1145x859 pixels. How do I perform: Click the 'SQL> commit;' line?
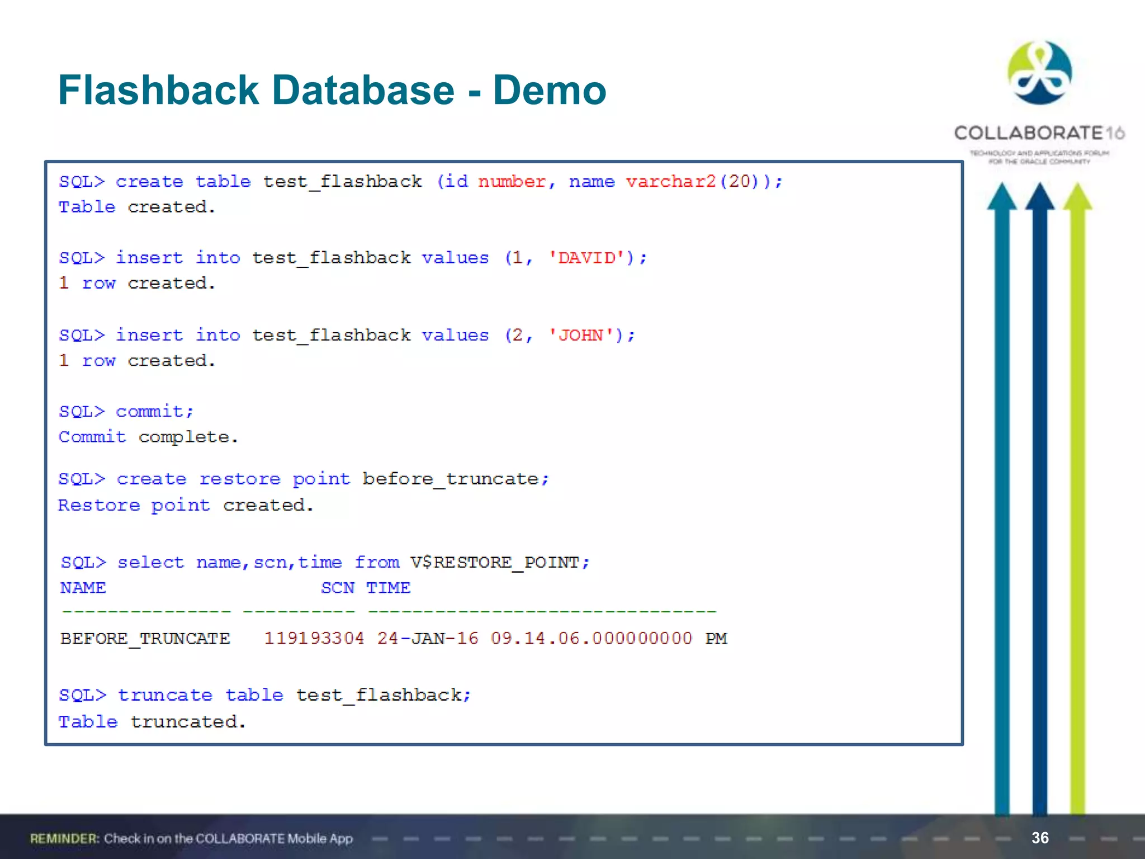tap(126, 412)
